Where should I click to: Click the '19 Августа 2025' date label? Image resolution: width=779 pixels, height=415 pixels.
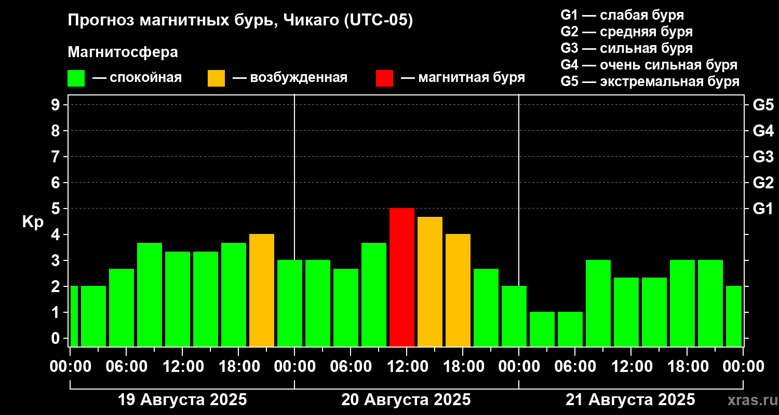[x=182, y=400]
